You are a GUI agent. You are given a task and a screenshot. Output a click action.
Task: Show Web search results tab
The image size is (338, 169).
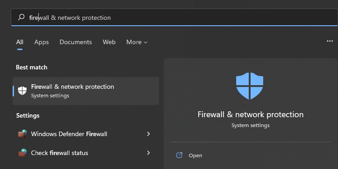[109, 42]
